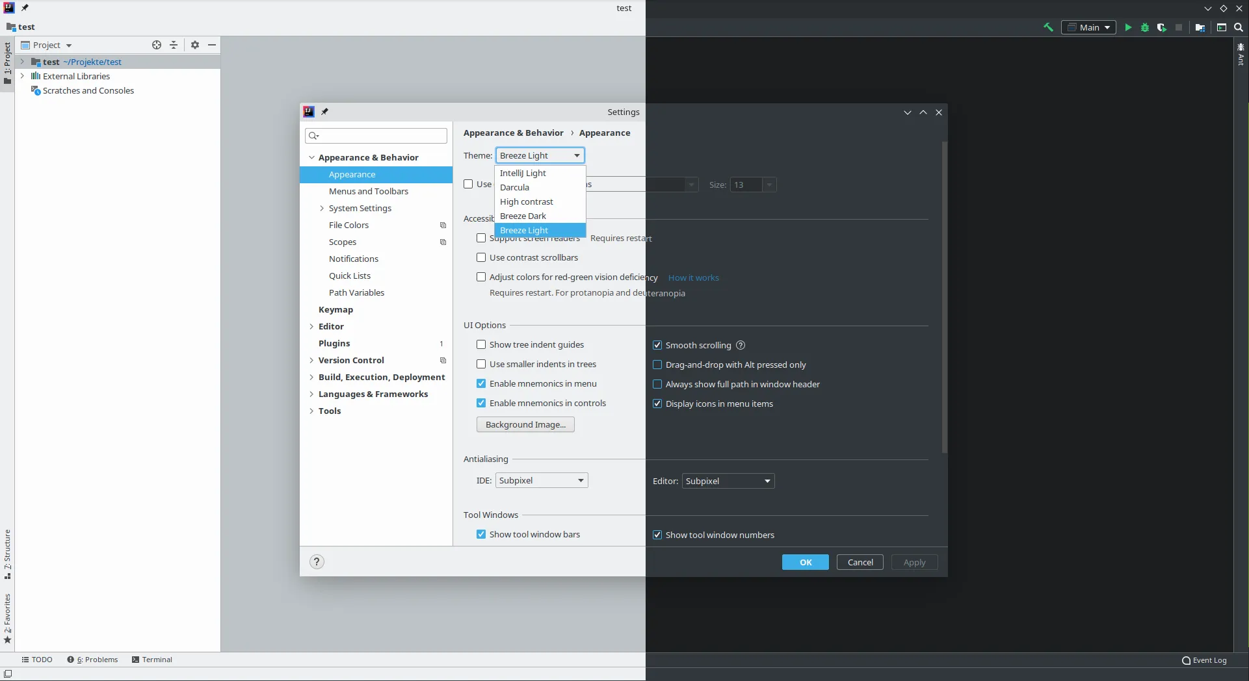Click the Search Everywhere magnifier icon
Screen dimensions: 1249x681
pyautogui.click(x=1239, y=27)
